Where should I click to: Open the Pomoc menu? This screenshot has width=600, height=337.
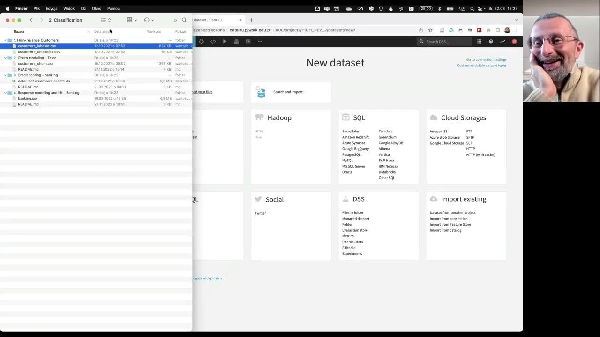[x=113, y=8]
